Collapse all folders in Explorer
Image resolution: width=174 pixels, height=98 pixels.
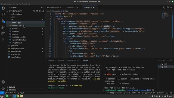click(43, 11)
